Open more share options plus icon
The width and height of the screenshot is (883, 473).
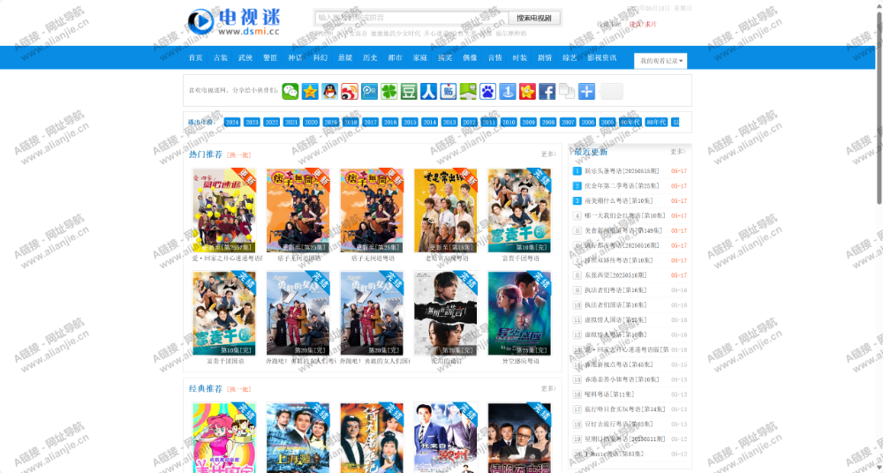tap(586, 91)
